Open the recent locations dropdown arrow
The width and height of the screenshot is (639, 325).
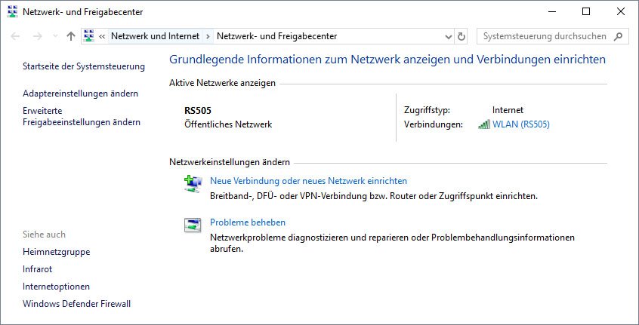[56, 36]
